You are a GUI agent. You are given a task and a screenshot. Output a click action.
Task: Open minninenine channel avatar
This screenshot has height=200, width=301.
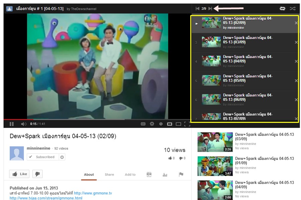tap(17, 153)
